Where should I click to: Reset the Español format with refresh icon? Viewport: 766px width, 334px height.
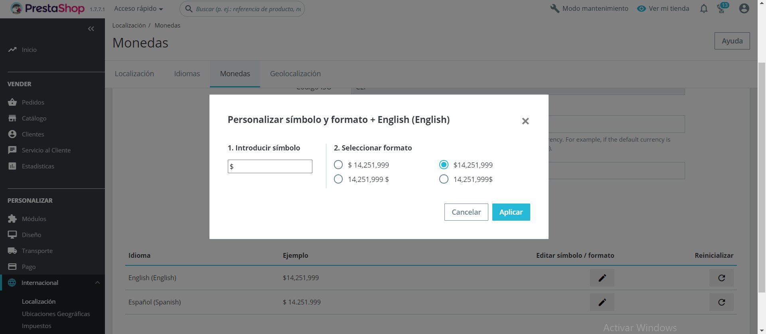(x=721, y=302)
